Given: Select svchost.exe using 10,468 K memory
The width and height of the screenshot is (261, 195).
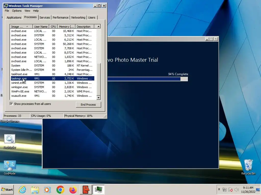Looking at the screenshot, I should 53,31.
